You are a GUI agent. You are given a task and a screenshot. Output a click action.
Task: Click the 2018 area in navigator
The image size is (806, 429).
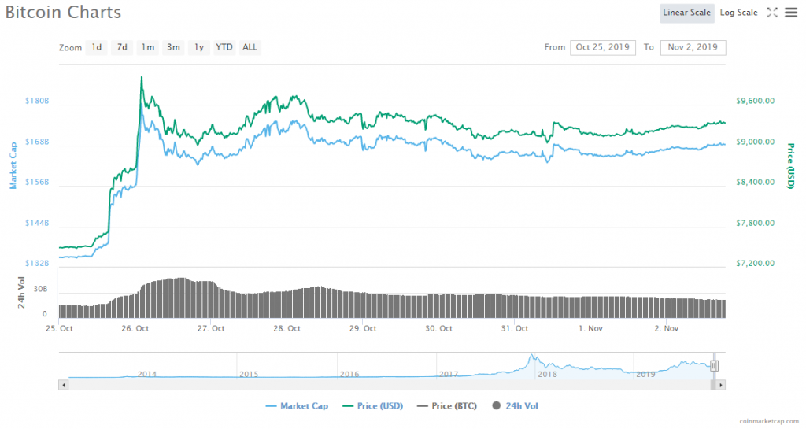click(x=547, y=374)
